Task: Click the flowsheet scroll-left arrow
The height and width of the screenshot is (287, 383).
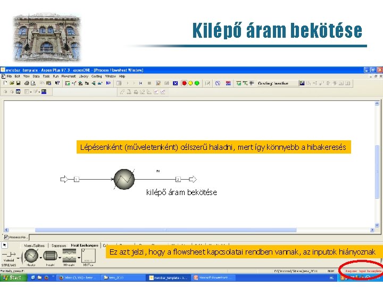Action: [6, 230]
